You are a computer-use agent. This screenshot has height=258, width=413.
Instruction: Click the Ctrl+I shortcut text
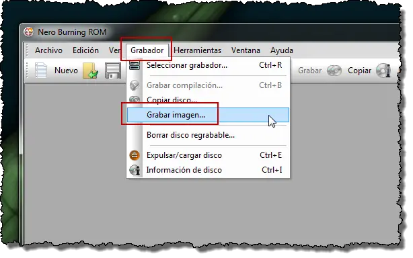tap(272, 170)
